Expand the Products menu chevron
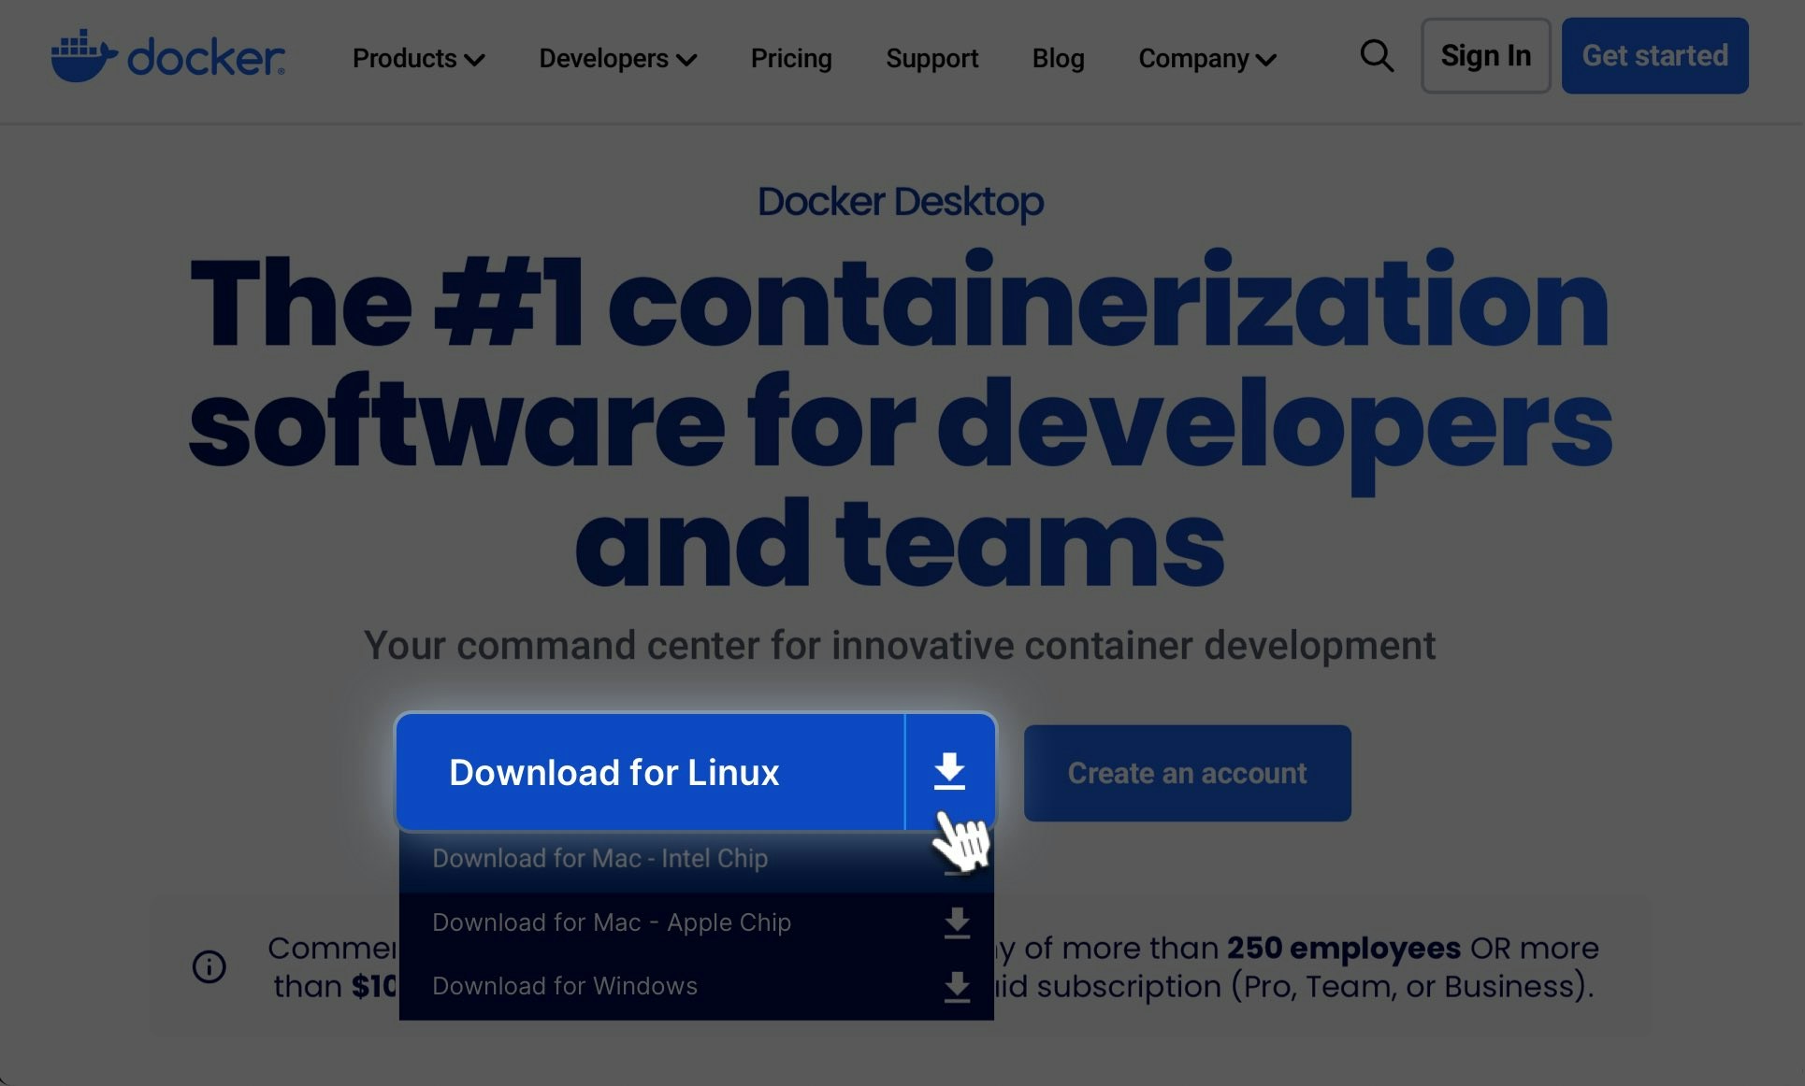The width and height of the screenshot is (1805, 1086). pos(475,60)
